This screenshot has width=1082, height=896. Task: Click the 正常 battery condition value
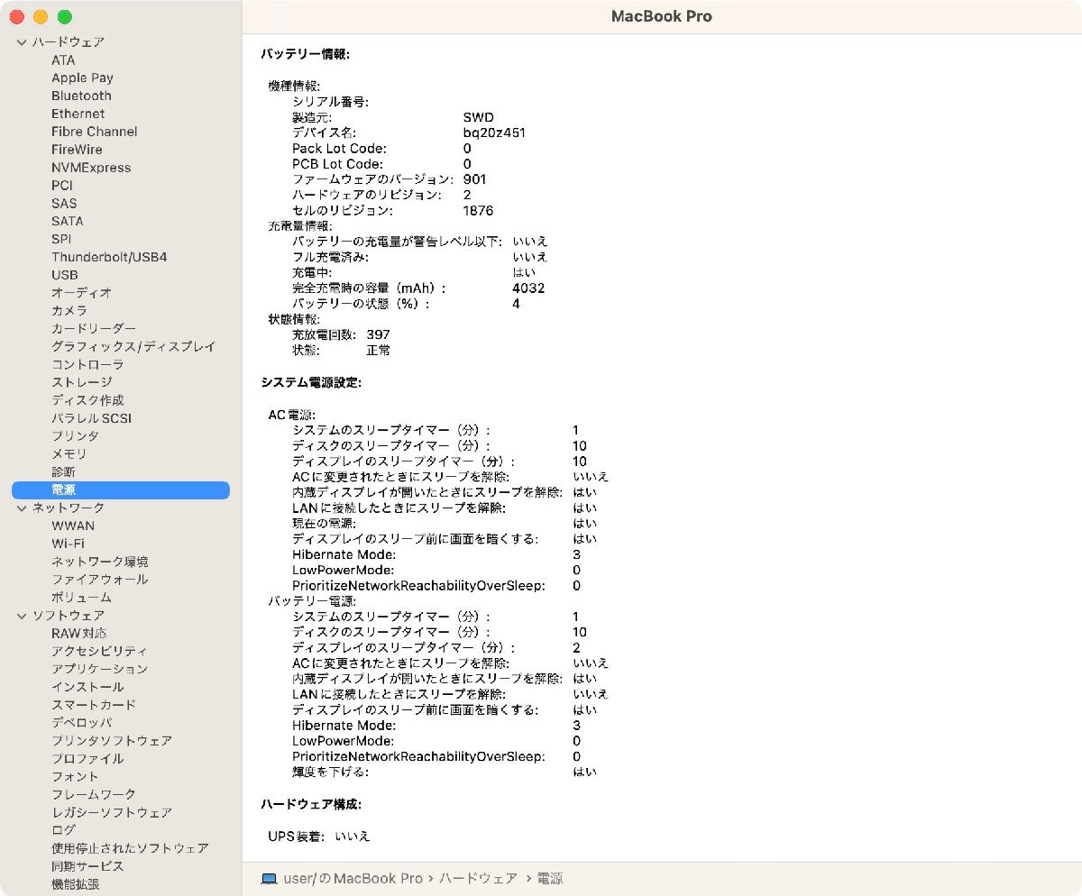tap(379, 350)
